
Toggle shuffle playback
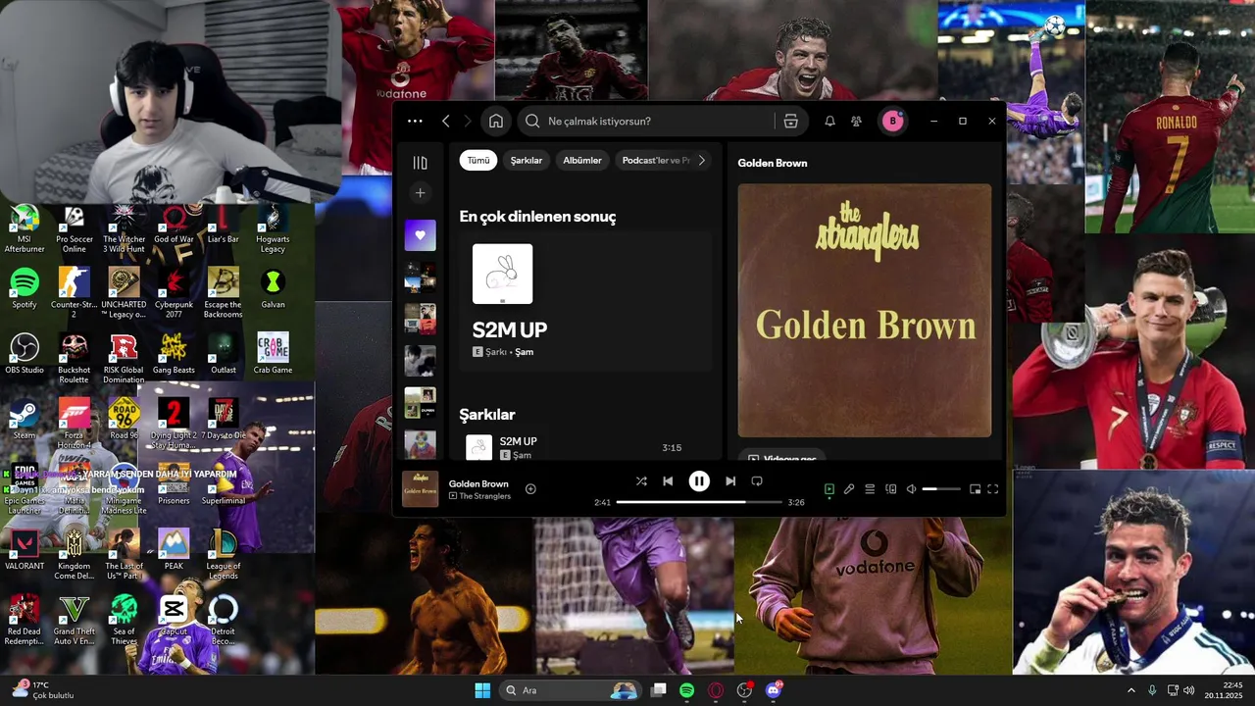point(641,481)
